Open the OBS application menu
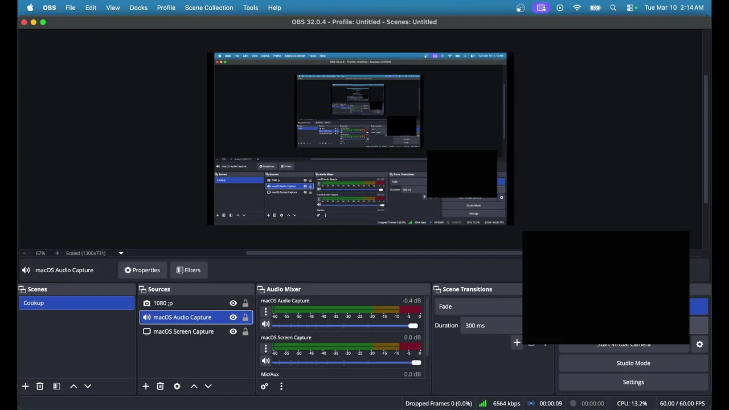 coord(50,7)
